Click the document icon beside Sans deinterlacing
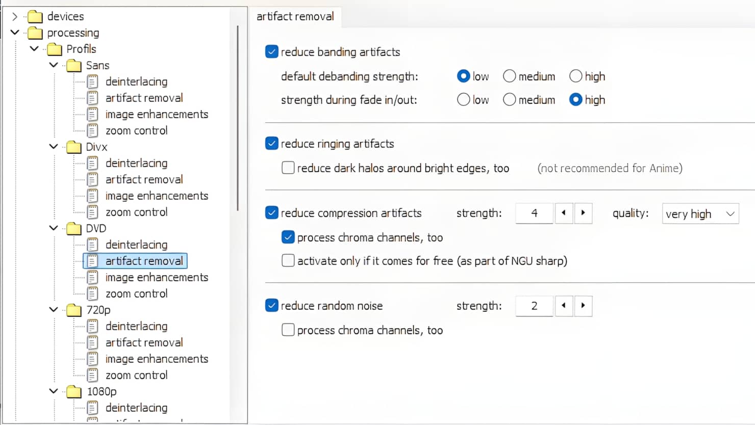The image size is (755, 425). point(92,82)
